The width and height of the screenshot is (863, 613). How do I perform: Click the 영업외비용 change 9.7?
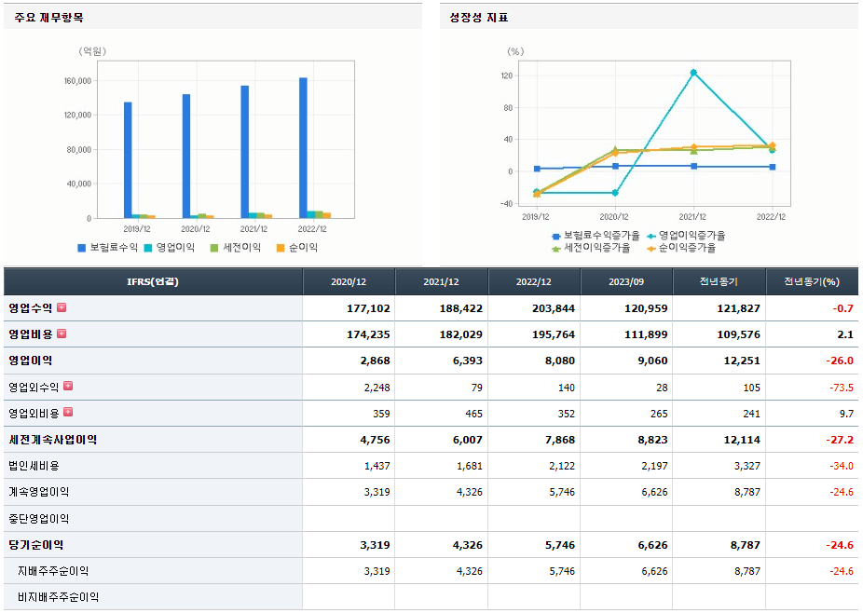[846, 414]
